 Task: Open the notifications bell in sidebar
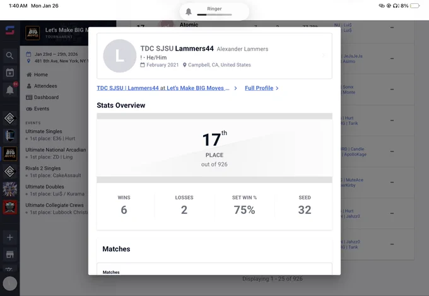coord(10,90)
